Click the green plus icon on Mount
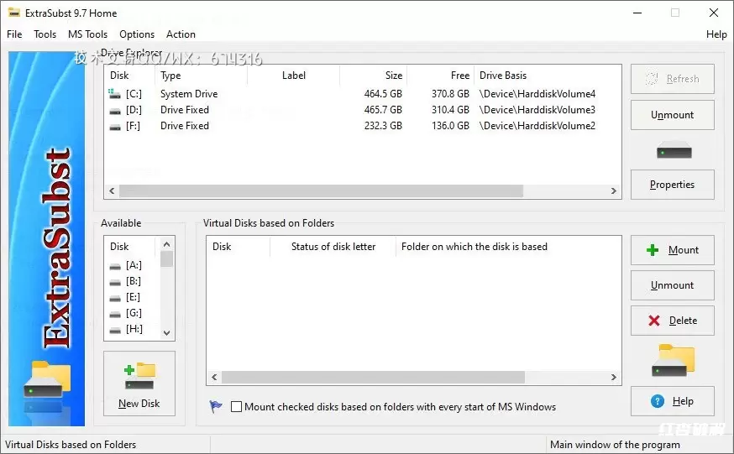Viewport: 734px width, 454px height. click(x=652, y=250)
